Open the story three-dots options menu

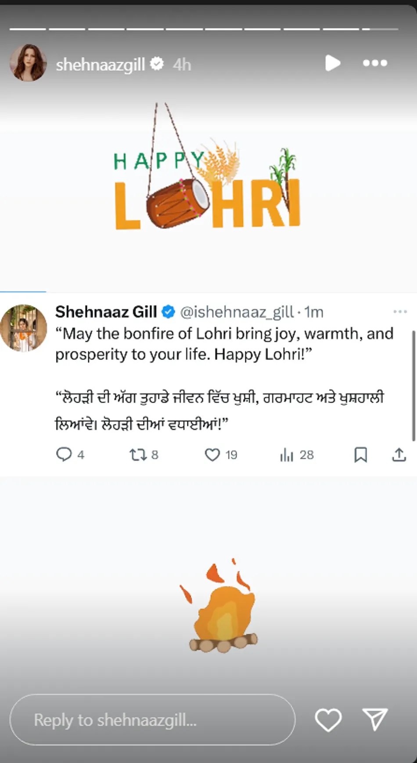pos(375,63)
